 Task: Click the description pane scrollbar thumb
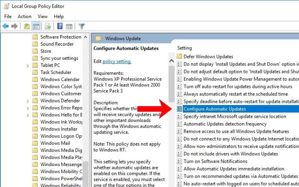(172, 84)
